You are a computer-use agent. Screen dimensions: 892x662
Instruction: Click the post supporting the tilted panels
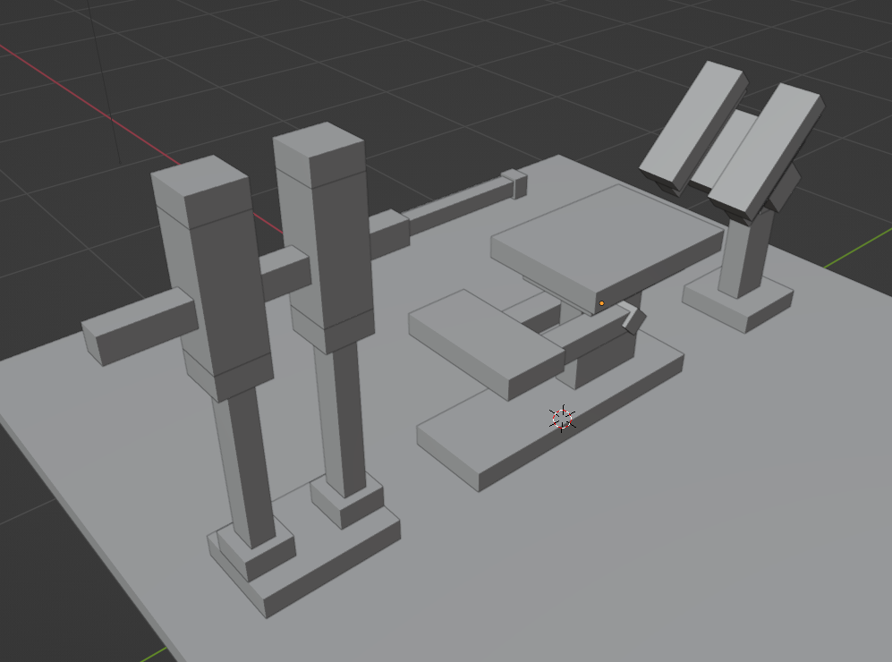pyautogui.click(x=744, y=255)
